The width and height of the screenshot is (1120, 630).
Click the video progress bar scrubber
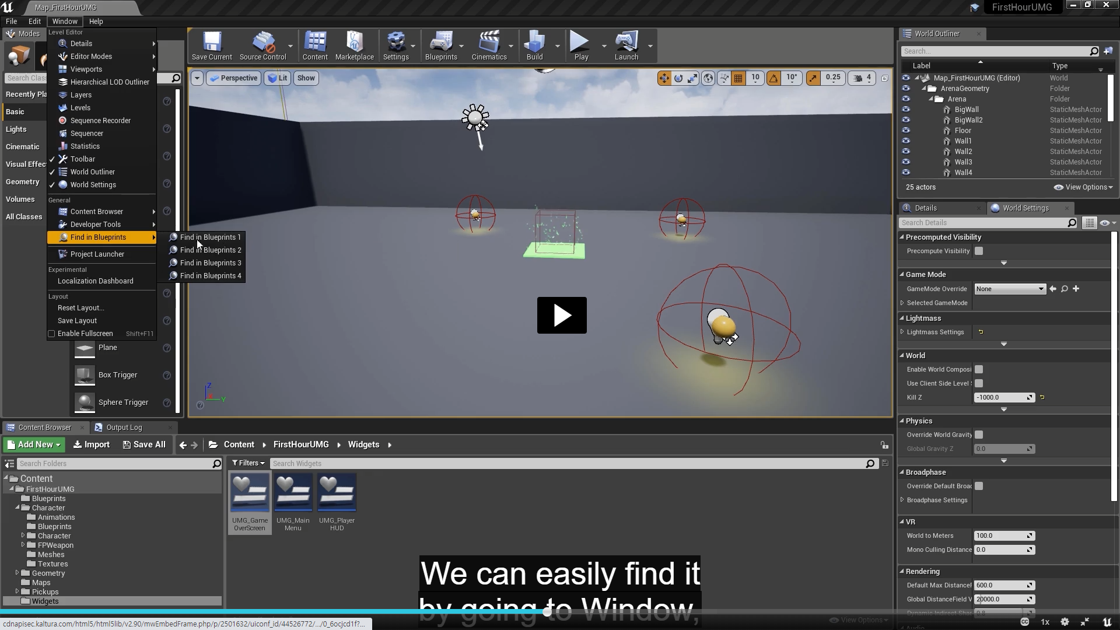[547, 612]
